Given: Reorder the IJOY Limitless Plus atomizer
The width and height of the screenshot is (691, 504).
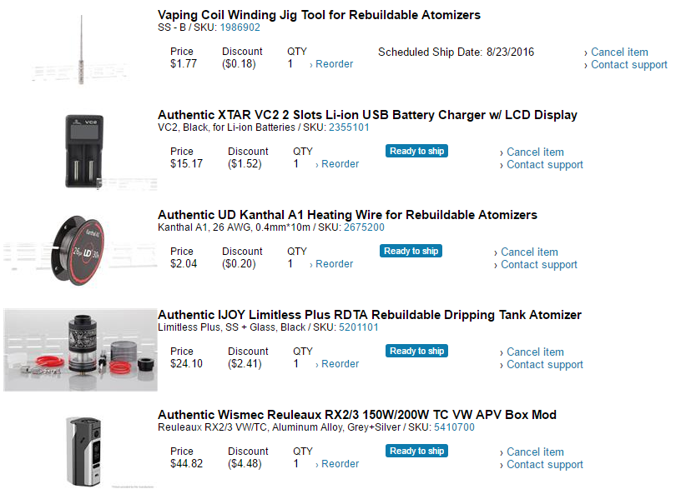Looking at the screenshot, I should point(340,364).
